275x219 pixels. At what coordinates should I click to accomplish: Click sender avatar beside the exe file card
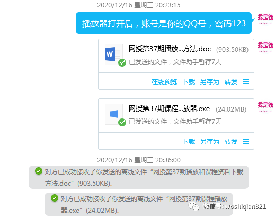coord(265,107)
